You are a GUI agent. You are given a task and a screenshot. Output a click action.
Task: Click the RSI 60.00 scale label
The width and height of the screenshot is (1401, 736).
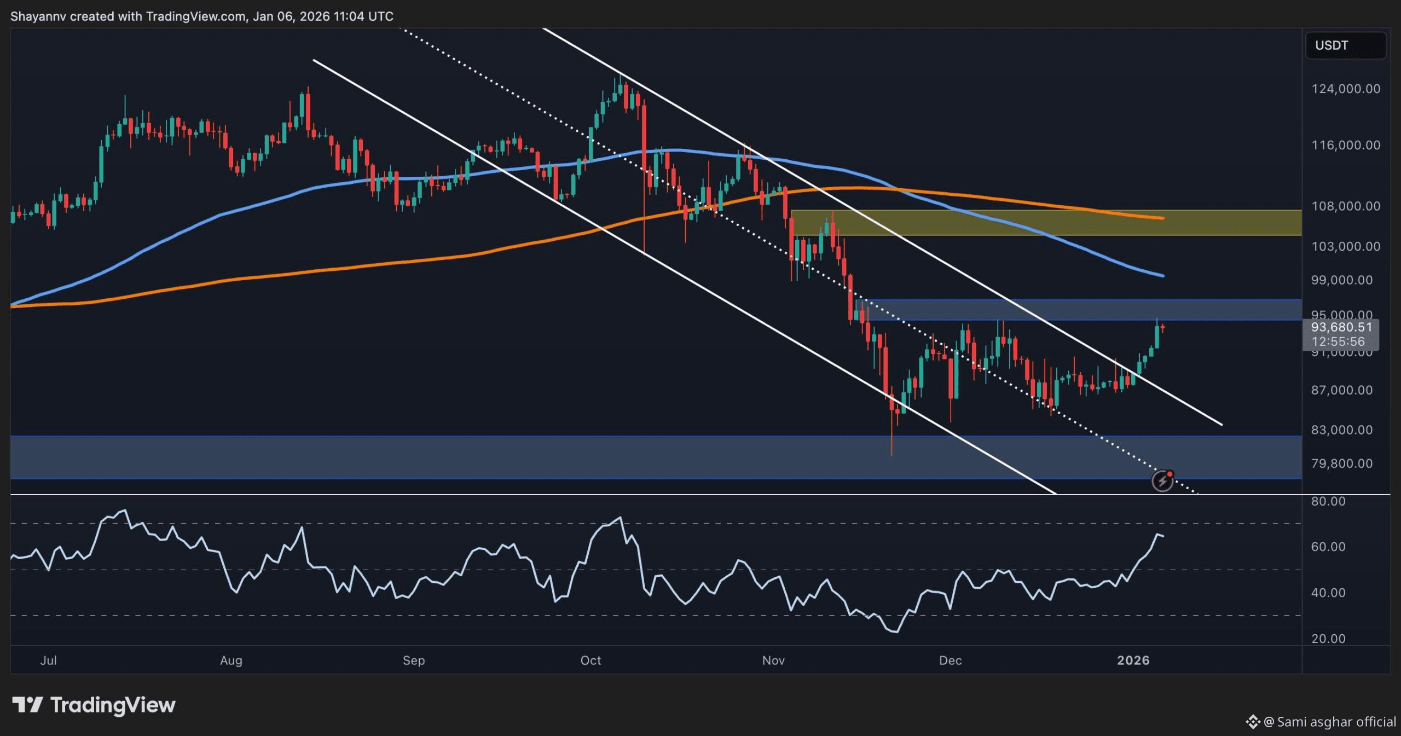click(1328, 547)
